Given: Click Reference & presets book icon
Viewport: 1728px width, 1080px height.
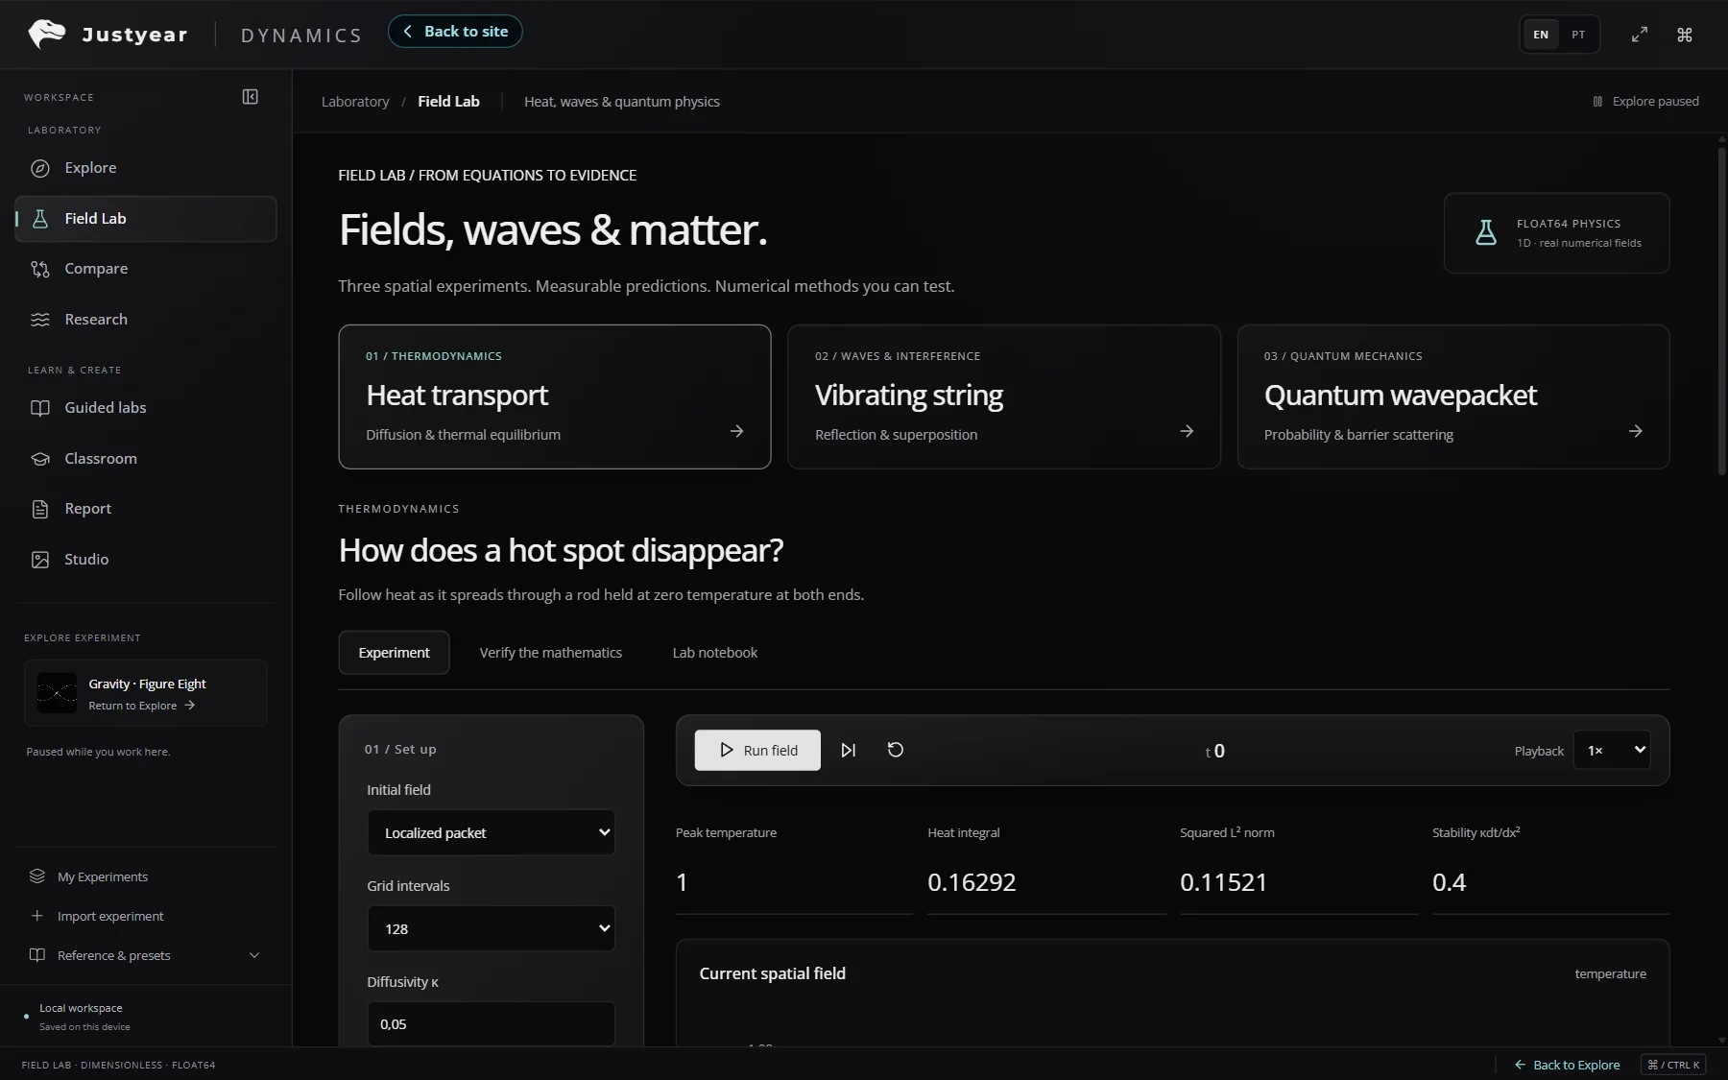Looking at the screenshot, I should click(37, 955).
